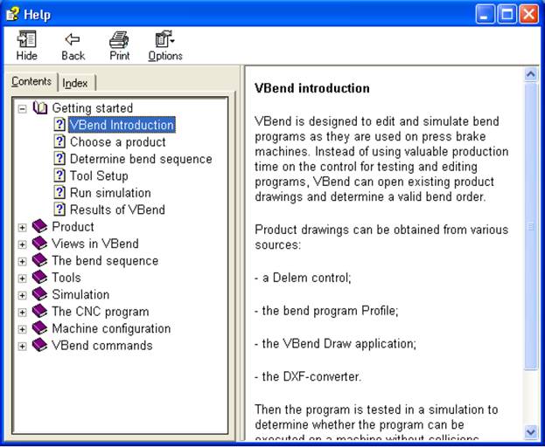
Task: Expand the Product tree node
Action: click(x=22, y=228)
